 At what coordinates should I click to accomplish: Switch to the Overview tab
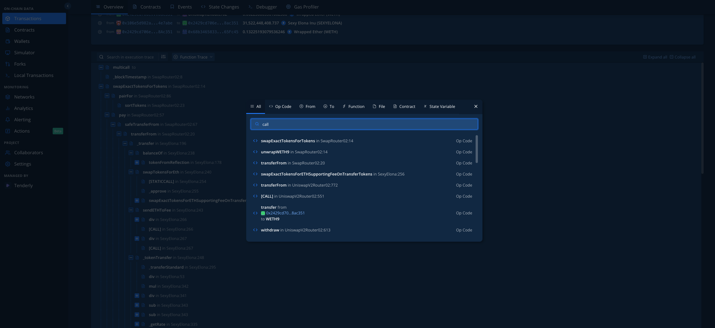[110, 7]
